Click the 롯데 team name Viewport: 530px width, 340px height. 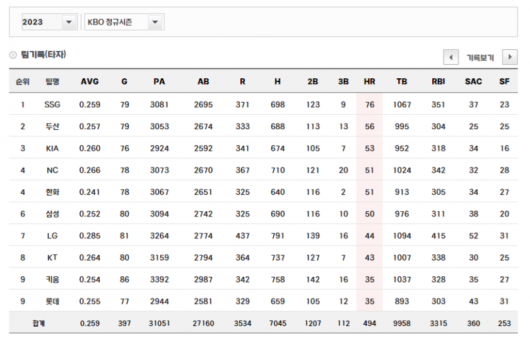[x=52, y=302]
